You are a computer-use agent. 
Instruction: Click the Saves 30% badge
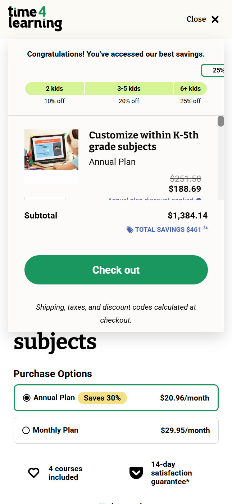click(102, 398)
